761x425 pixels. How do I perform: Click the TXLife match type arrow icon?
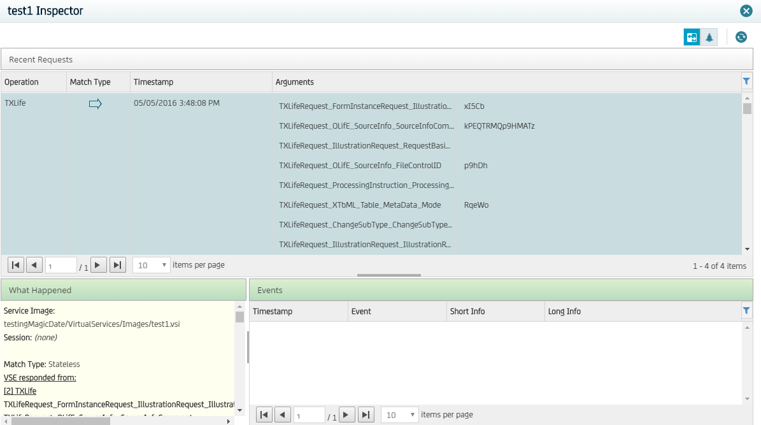click(96, 104)
